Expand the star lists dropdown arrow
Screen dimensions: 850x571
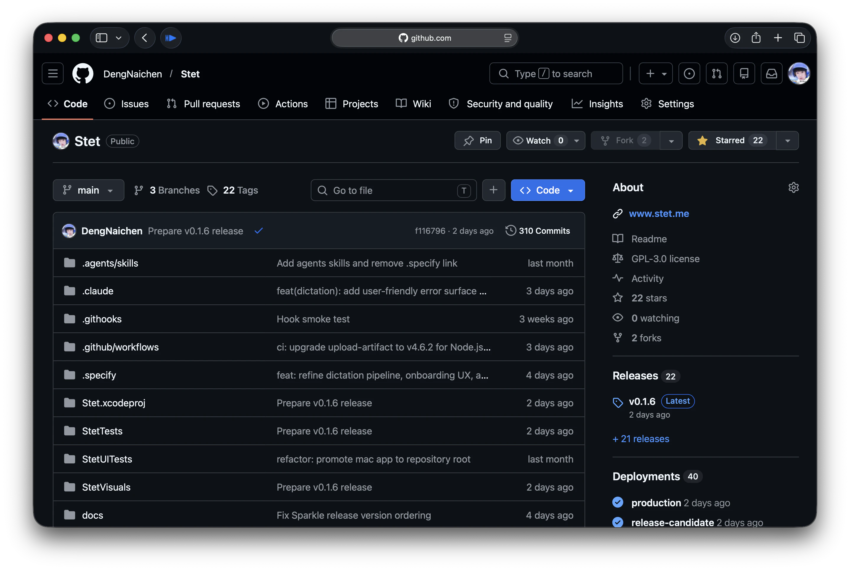pyautogui.click(x=787, y=141)
